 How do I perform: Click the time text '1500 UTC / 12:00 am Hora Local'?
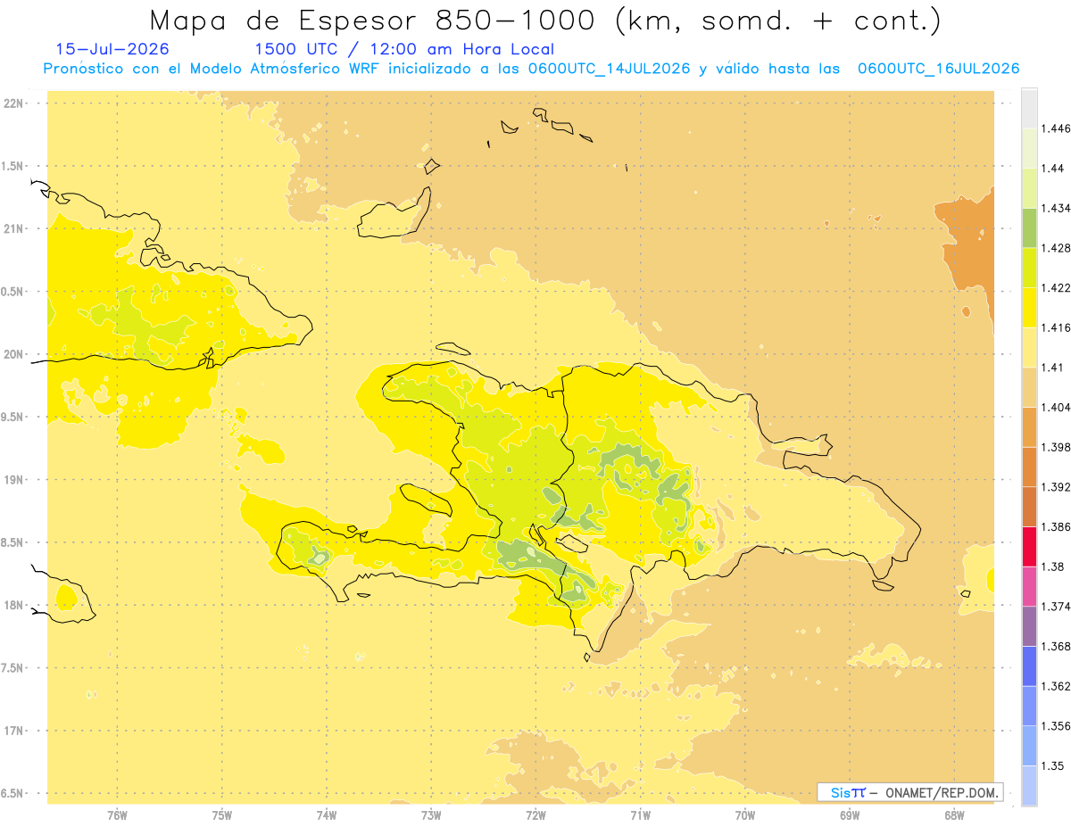(x=404, y=49)
